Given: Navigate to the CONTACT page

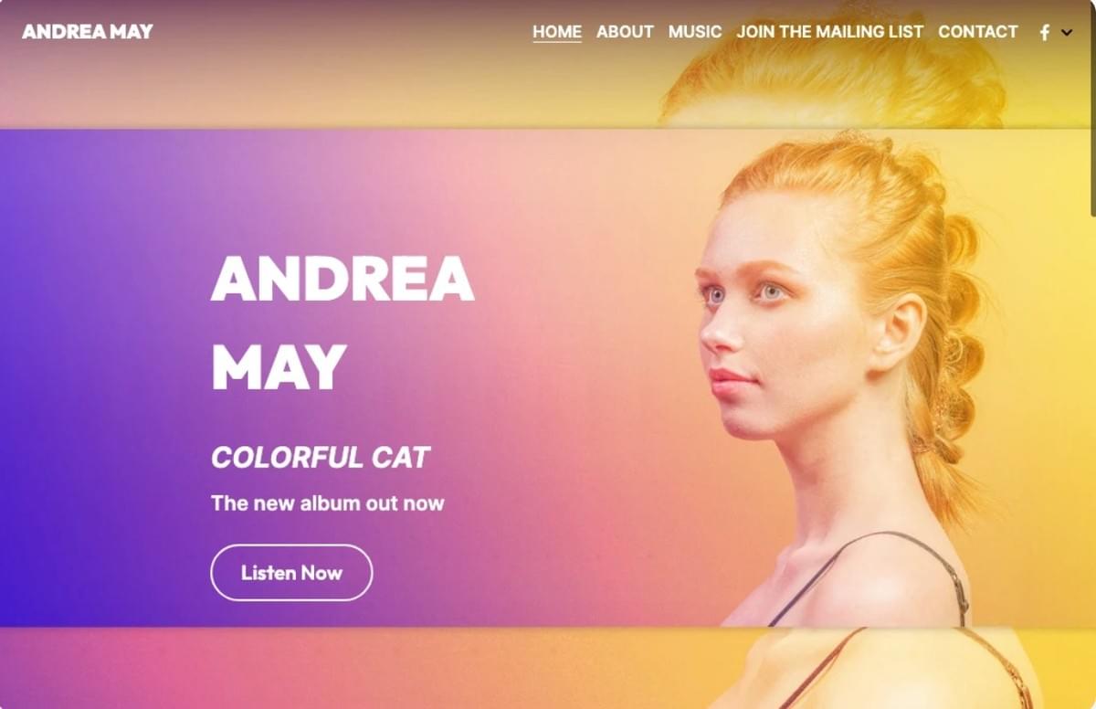Looking at the screenshot, I should click(977, 32).
